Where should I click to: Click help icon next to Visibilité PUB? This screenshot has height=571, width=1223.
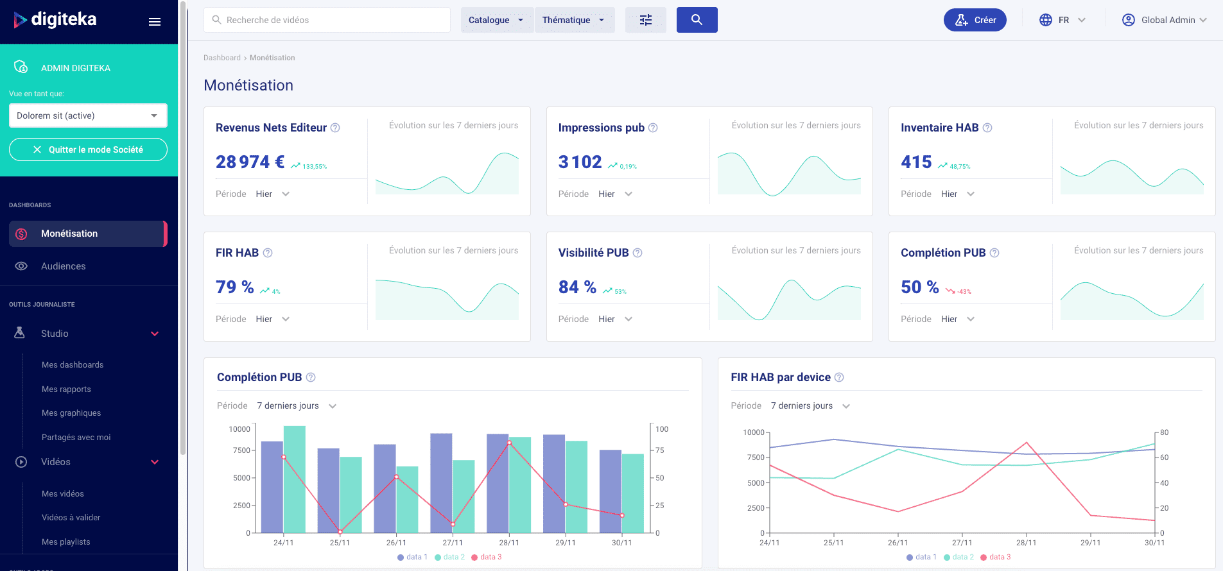(x=638, y=253)
